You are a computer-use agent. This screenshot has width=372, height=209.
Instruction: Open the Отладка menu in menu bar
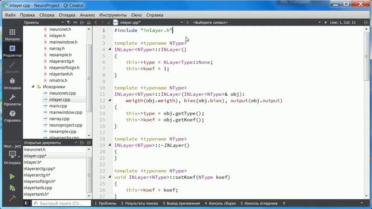pos(67,15)
